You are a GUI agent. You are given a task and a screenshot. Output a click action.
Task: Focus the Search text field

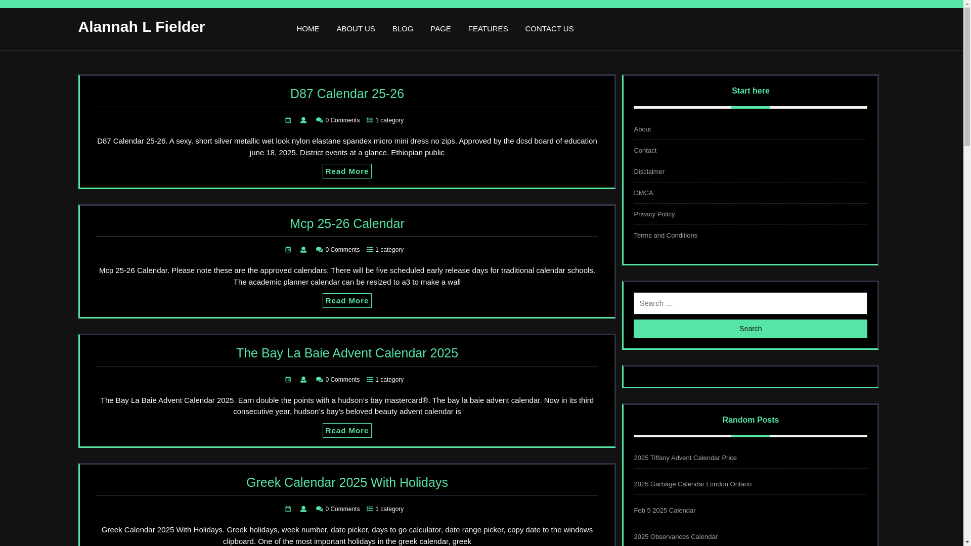(750, 303)
